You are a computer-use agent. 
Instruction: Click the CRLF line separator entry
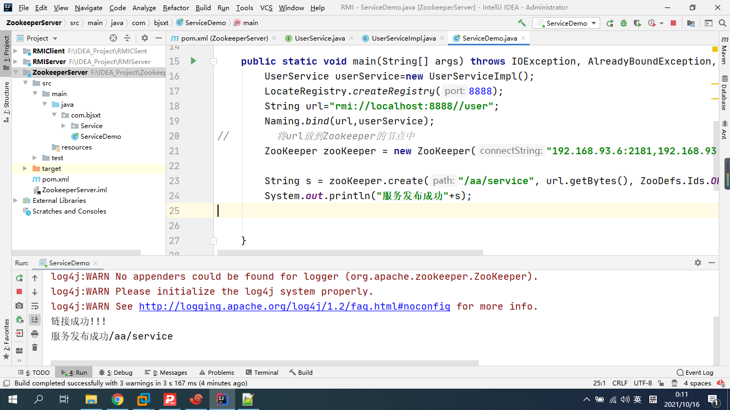click(x=620, y=383)
